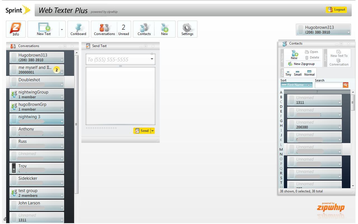The image size is (358, 224).
Task: Open the Contacts toolbar button
Action: pos(144,29)
